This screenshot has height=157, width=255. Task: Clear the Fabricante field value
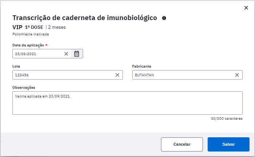[x=237, y=75]
